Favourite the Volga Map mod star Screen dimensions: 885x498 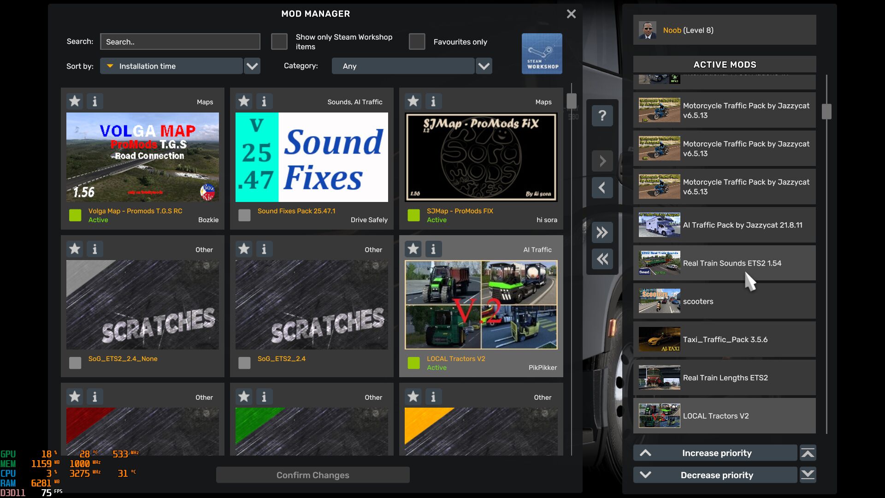[75, 101]
